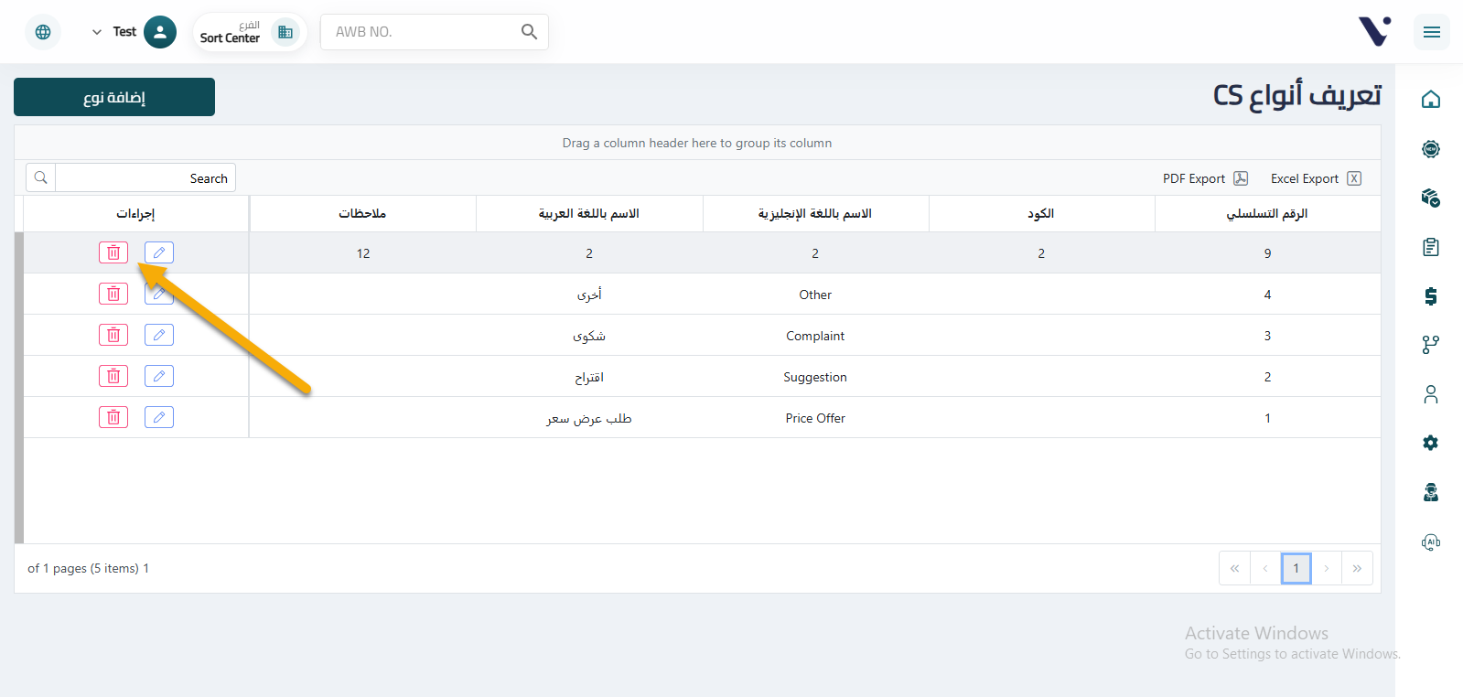This screenshot has height=697, width=1463.
Task: Go to the first page of results
Action: point(1234,568)
